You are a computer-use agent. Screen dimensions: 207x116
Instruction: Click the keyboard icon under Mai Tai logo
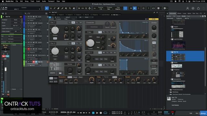coord(60,73)
